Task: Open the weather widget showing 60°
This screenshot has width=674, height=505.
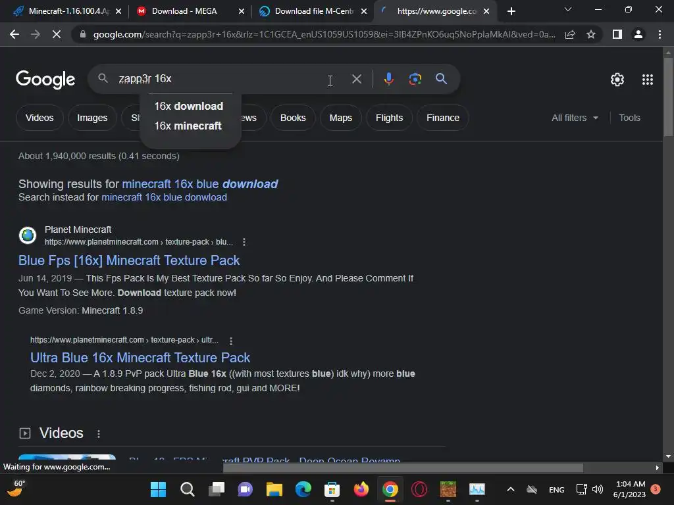Action: (x=17, y=489)
